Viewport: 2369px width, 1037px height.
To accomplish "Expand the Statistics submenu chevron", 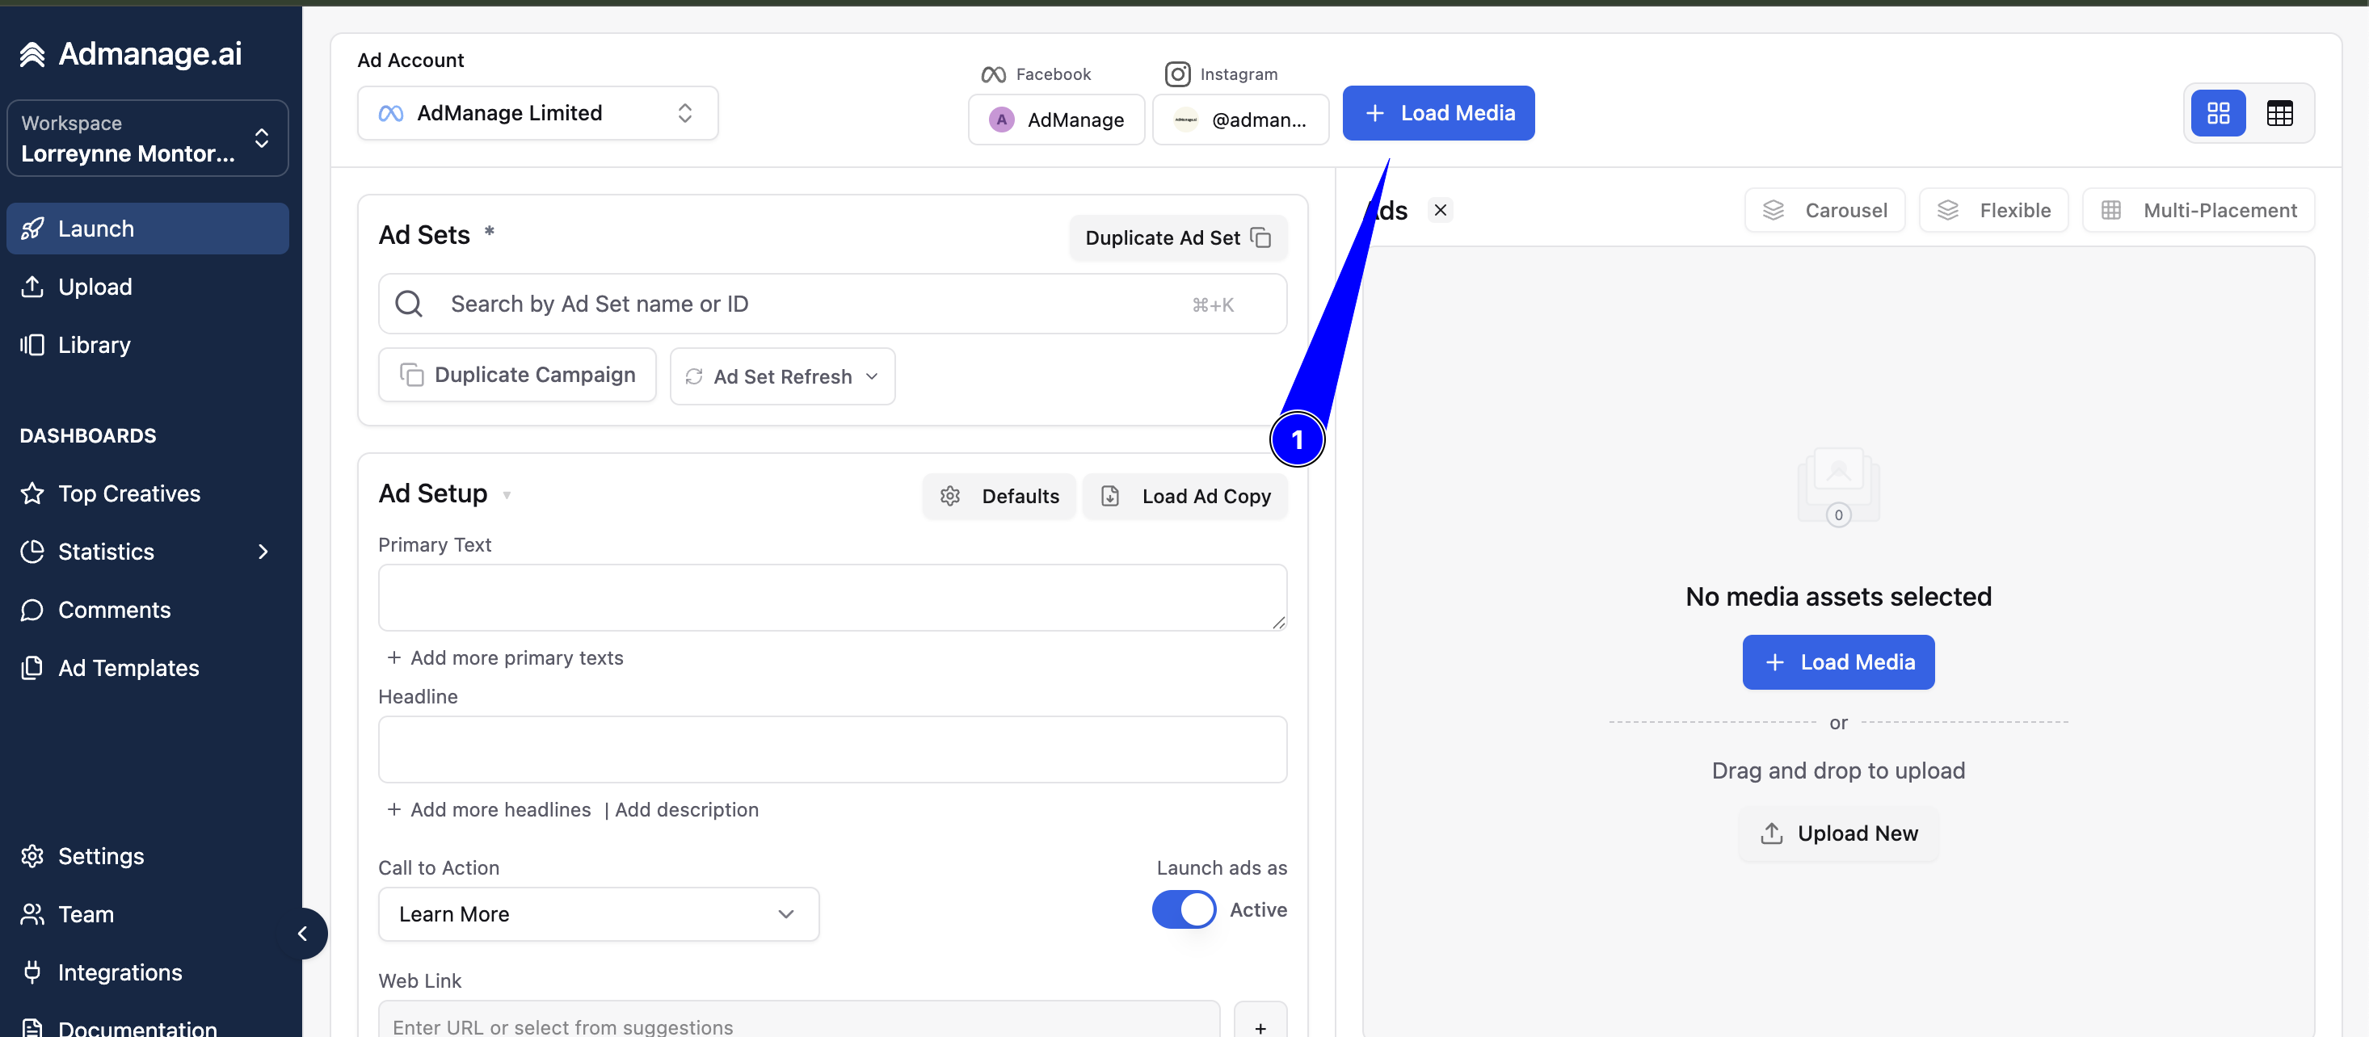I will pyautogui.click(x=263, y=552).
